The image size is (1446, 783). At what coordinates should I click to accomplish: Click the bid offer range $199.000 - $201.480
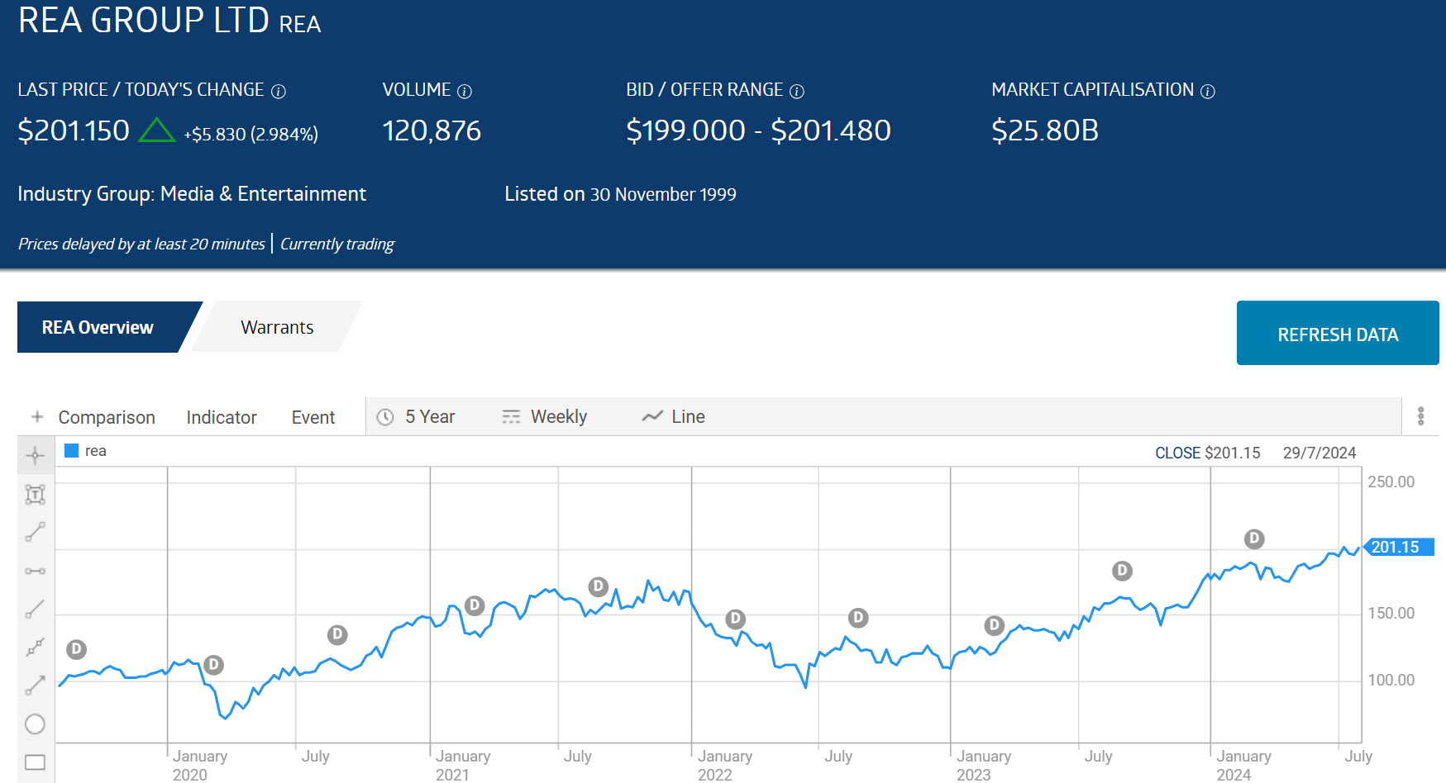pyautogui.click(x=758, y=130)
